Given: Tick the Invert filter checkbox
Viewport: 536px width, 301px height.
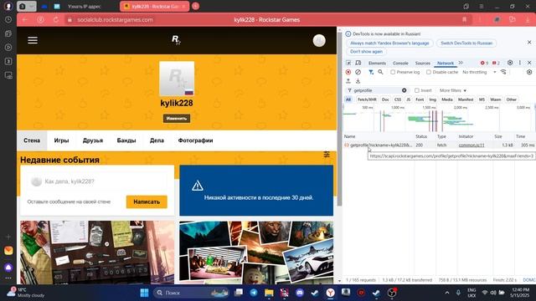Looking at the screenshot, I should point(417,90).
